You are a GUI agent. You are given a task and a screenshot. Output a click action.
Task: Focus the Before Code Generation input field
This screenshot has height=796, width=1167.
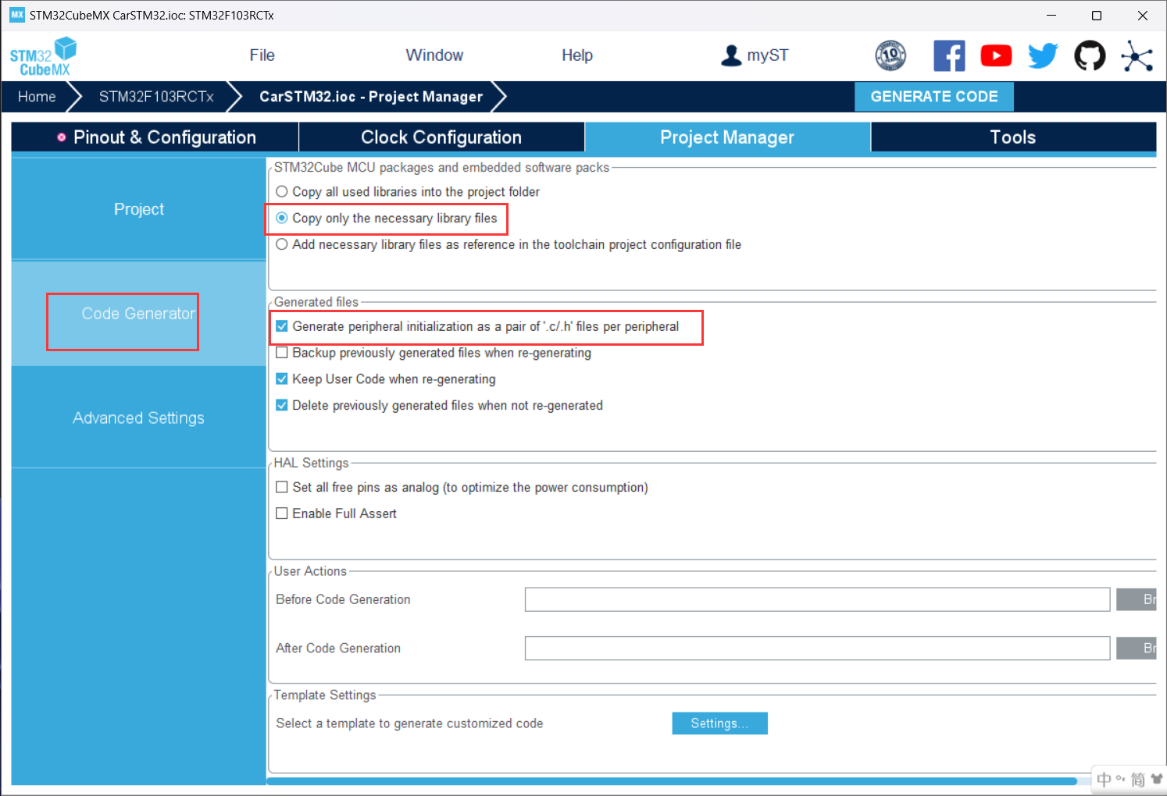click(x=817, y=599)
